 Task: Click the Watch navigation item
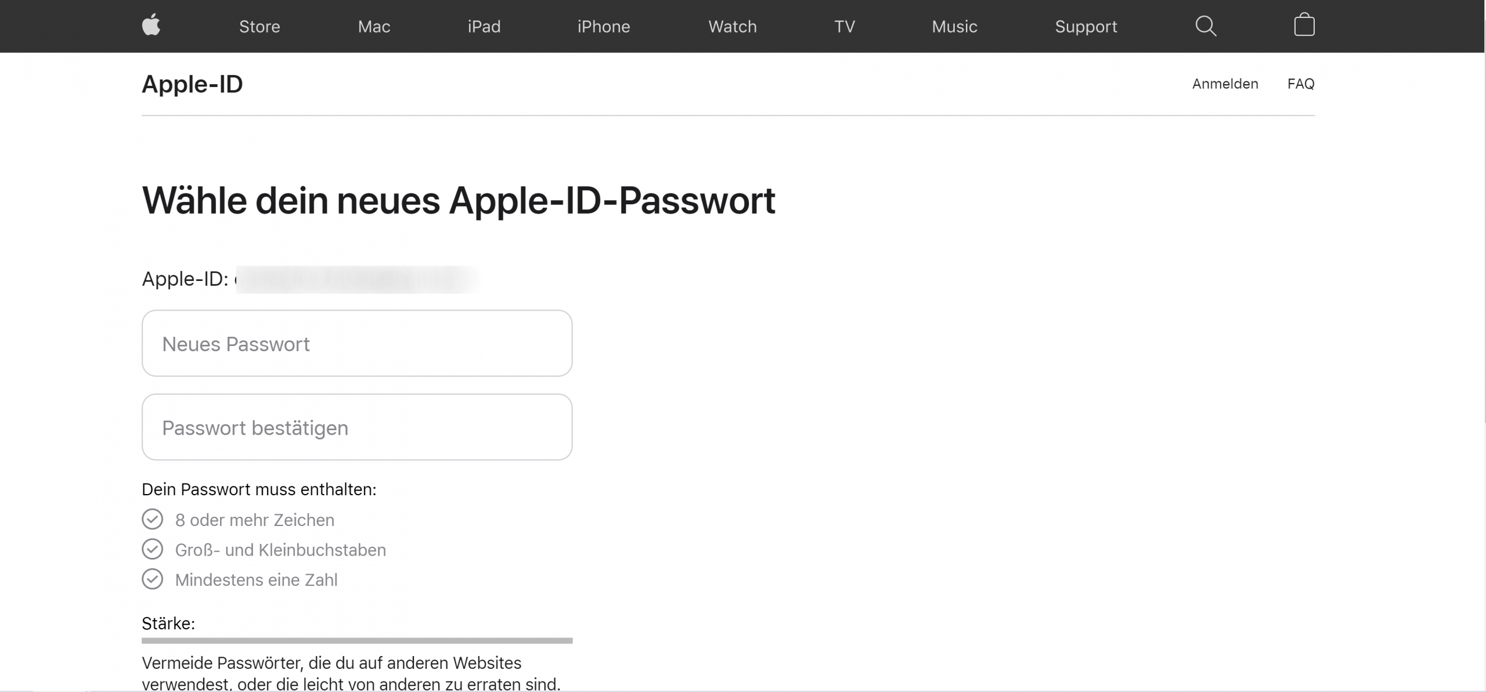click(731, 27)
